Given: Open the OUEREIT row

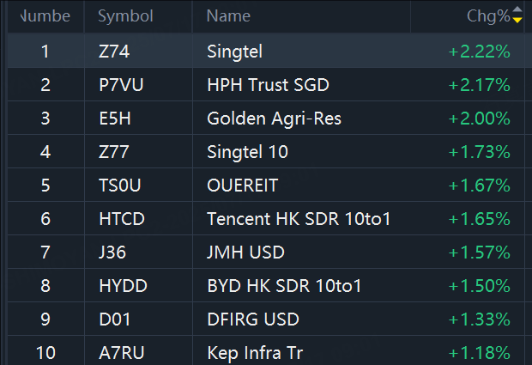Looking at the screenshot, I should point(242,186).
